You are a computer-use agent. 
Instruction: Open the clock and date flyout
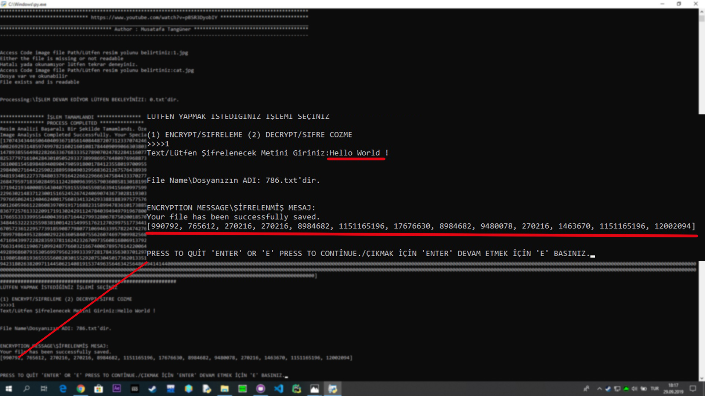point(673,389)
